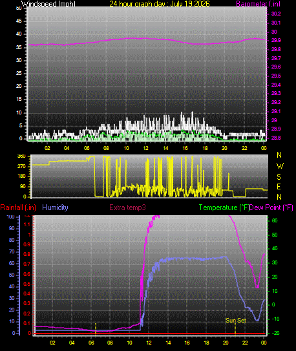Click the "Barometer (.in)" axis title
Screen dimensions: 296x351
(258, 4)
